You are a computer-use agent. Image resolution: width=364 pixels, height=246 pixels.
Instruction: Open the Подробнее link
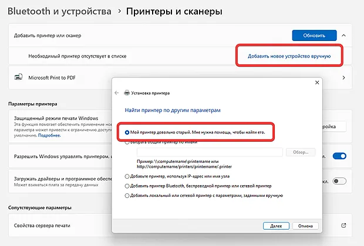click(x=49, y=135)
